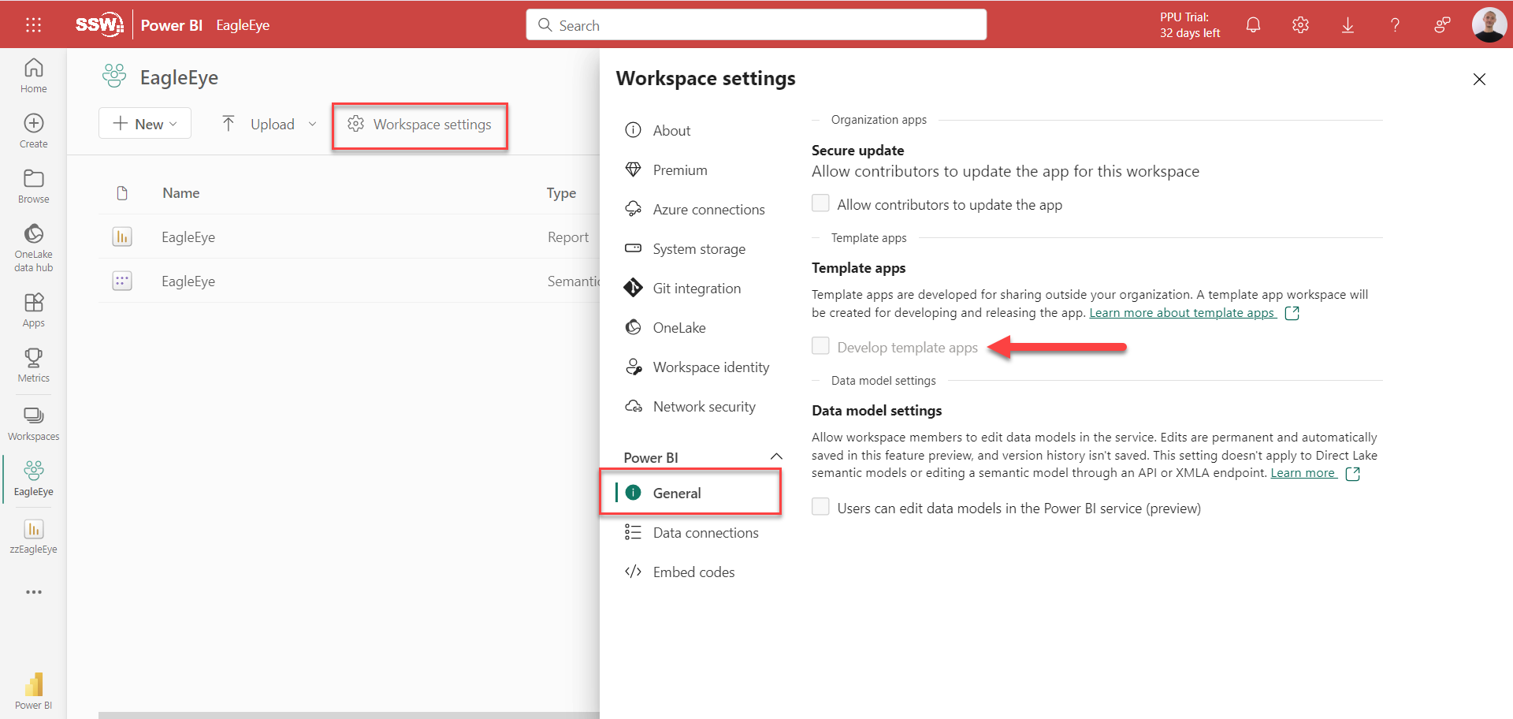Viewport: 1513px width, 719px height.
Task: Click the app launcher grid icon
Action: (33, 25)
